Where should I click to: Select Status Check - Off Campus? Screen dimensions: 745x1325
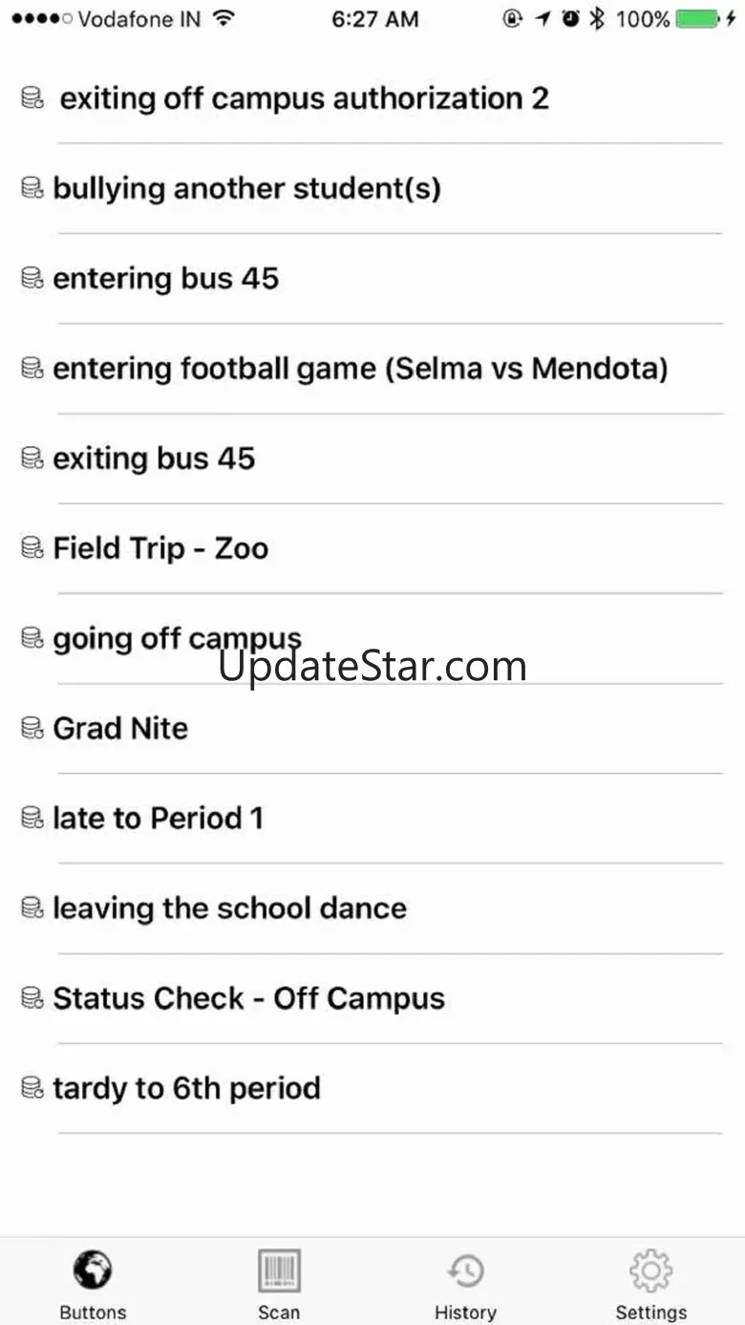248,998
